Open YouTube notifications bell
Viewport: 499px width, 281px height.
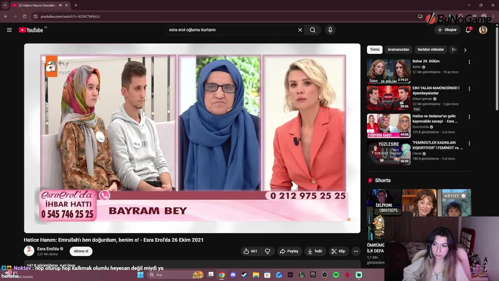pos(469,30)
